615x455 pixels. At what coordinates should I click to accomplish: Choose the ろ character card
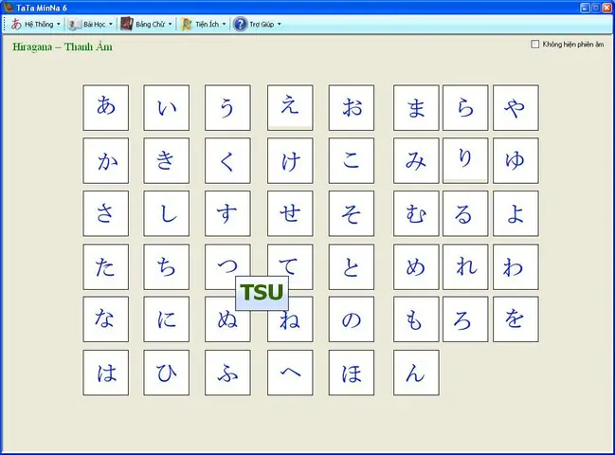[465, 319]
